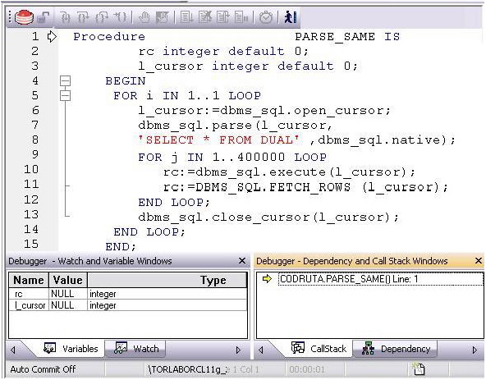
Task: Click the hand breakpoint icon
Action: point(144,17)
